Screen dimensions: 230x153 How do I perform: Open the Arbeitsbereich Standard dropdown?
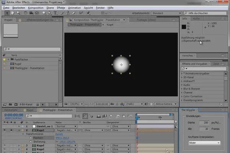pos(166,13)
